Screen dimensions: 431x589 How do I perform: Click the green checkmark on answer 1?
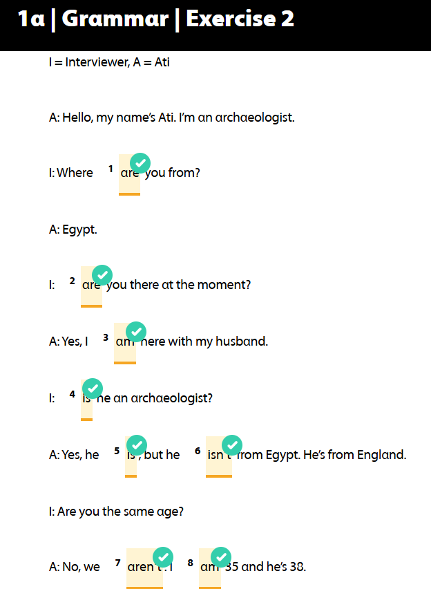[x=140, y=163]
